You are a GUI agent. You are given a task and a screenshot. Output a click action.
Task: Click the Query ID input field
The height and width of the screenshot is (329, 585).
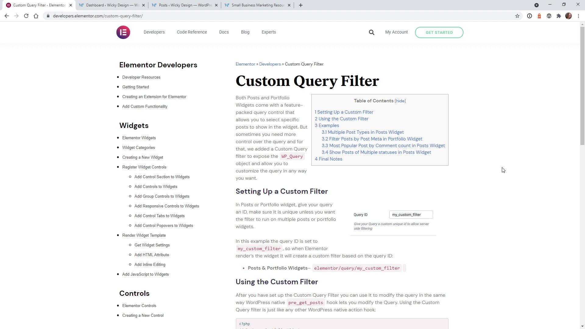click(x=411, y=215)
